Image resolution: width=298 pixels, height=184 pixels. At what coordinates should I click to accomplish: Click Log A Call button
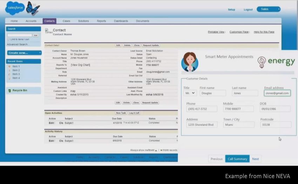pyautogui.click(x=134, y=113)
